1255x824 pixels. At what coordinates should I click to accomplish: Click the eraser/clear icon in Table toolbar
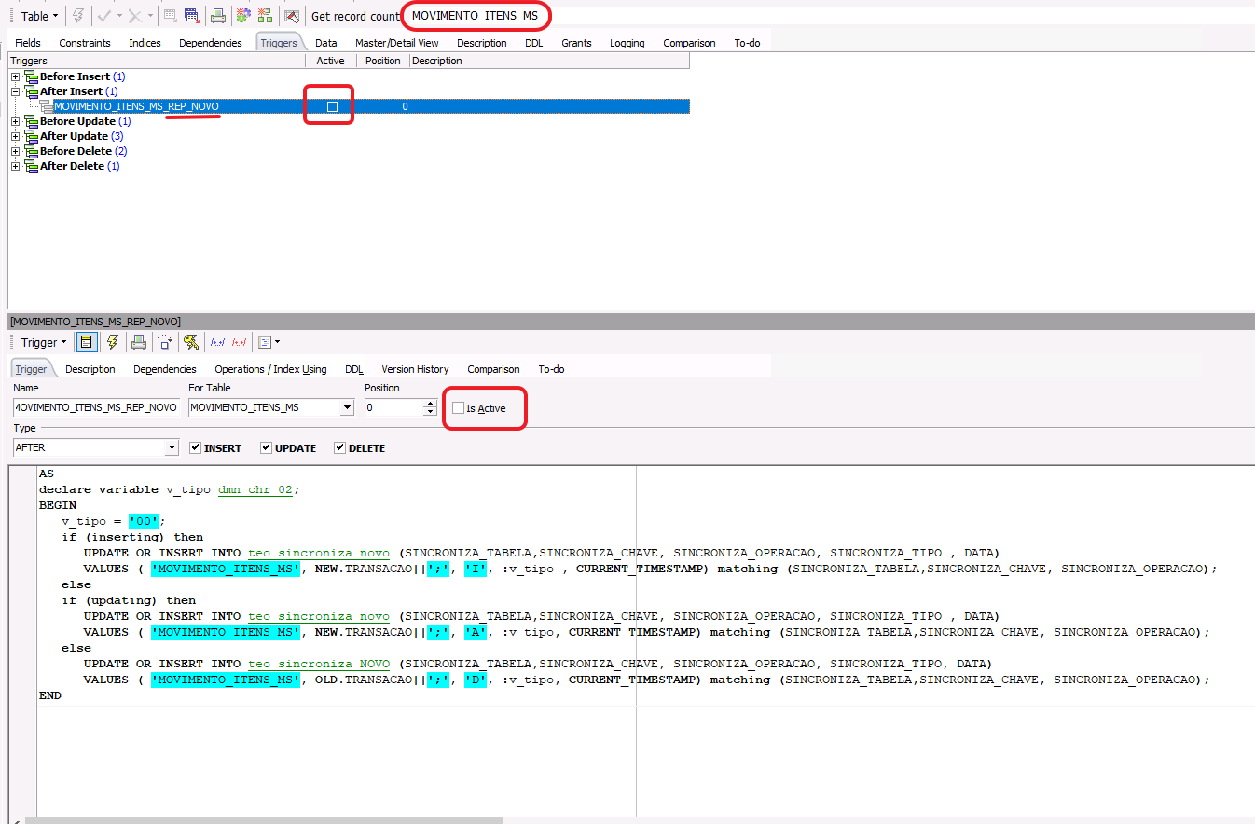(x=292, y=16)
